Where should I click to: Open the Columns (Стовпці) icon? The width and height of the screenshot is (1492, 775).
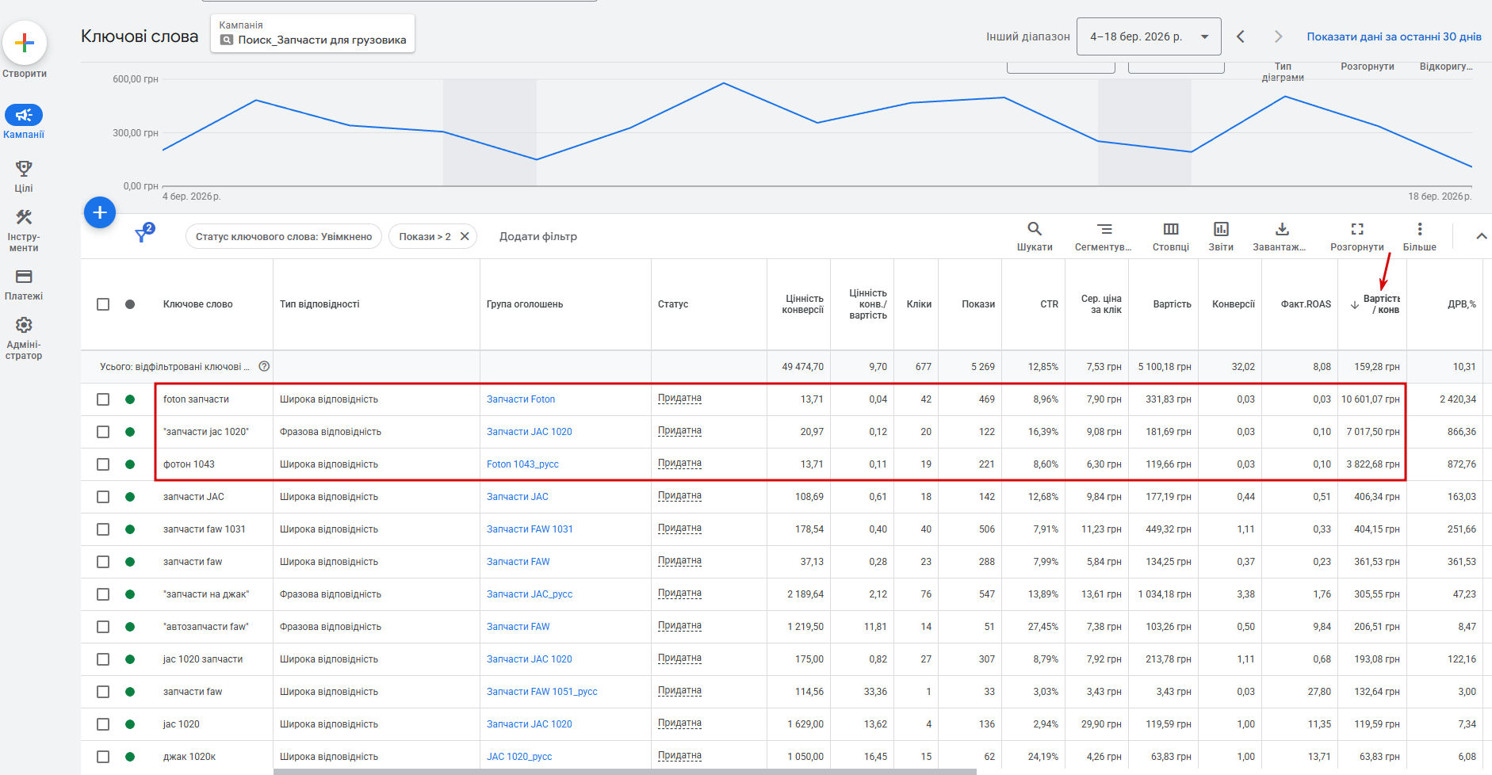(x=1170, y=229)
